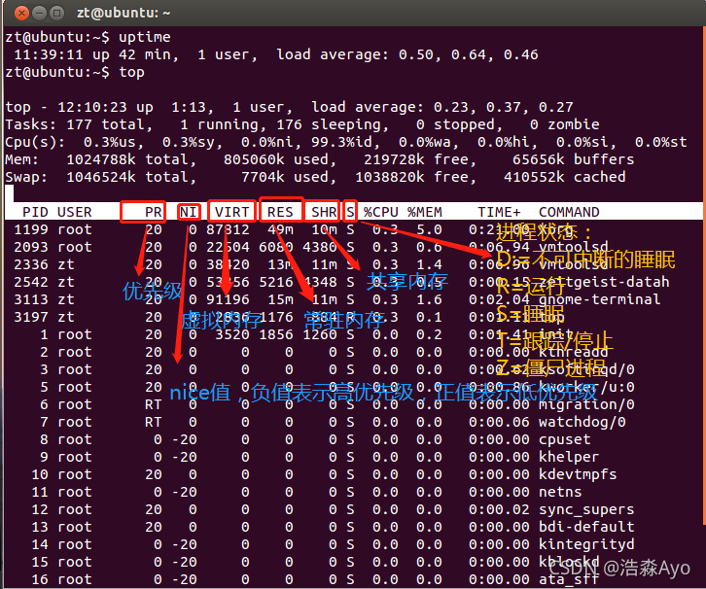The image size is (706, 589).
Task: Click the gnome-terminal command
Action: pos(599,299)
